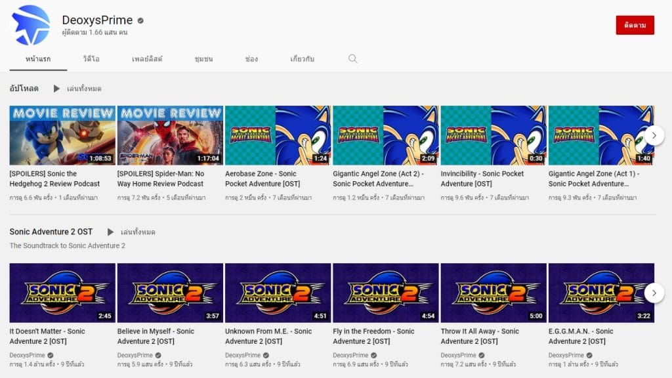
Task: Open Gigantic Angel Zone (Act 1) title link
Action: (594, 178)
